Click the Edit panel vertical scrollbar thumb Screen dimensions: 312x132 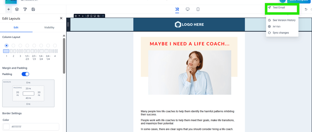[x=64, y=56]
